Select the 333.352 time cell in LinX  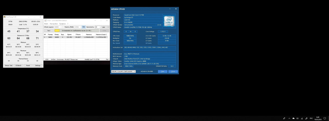[x=69, y=37]
